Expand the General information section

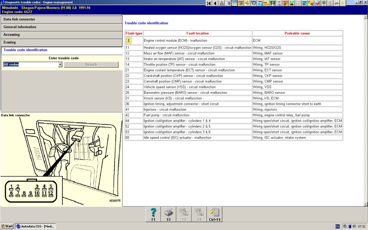(61, 27)
